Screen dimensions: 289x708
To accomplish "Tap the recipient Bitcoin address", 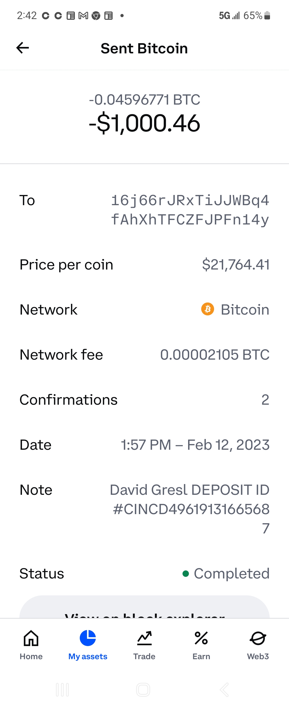I will point(190,210).
